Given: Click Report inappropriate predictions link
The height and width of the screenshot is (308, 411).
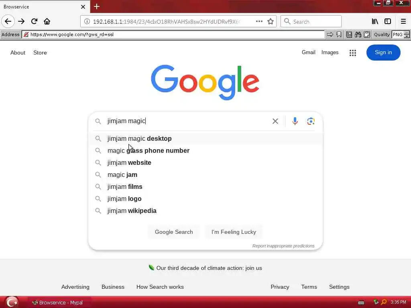Looking at the screenshot, I should (x=283, y=246).
